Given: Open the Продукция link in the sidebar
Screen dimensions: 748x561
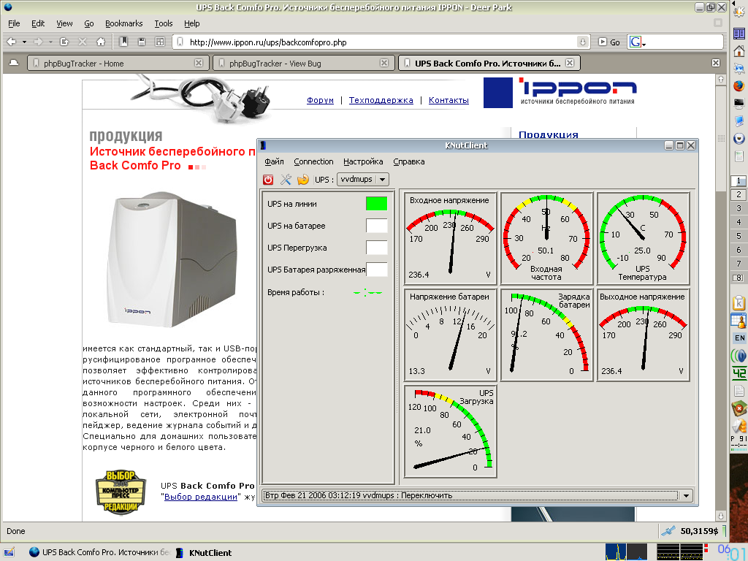Looking at the screenshot, I should click(x=548, y=134).
